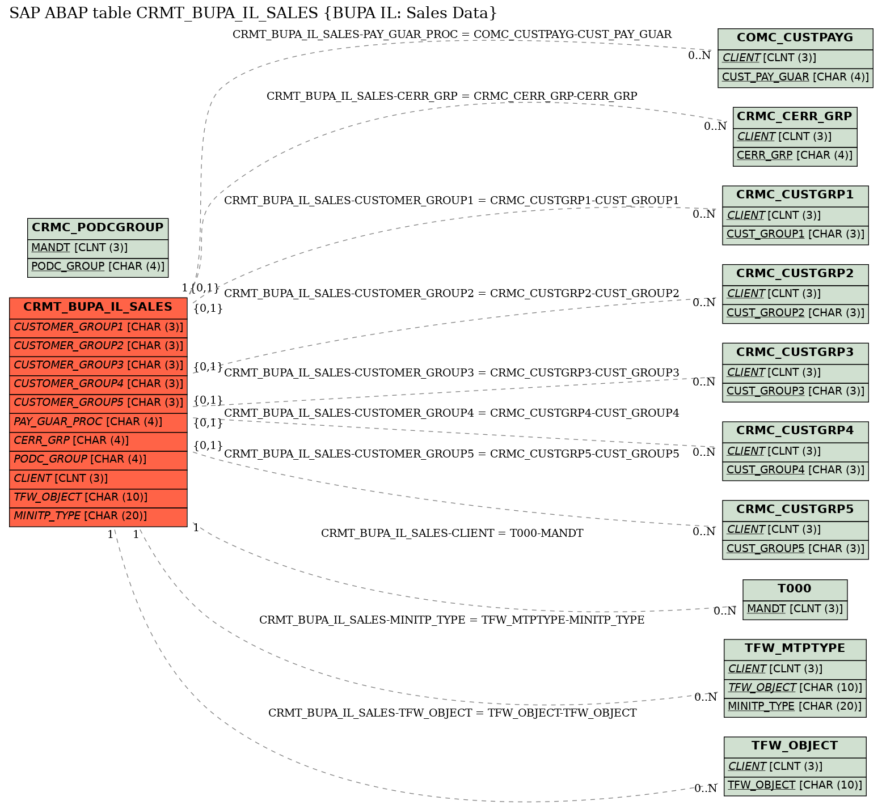The width and height of the screenshot is (882, 805).
Task: Select CUSTOMER_GROUP5 field in main table
Action: tap(98, 402)
